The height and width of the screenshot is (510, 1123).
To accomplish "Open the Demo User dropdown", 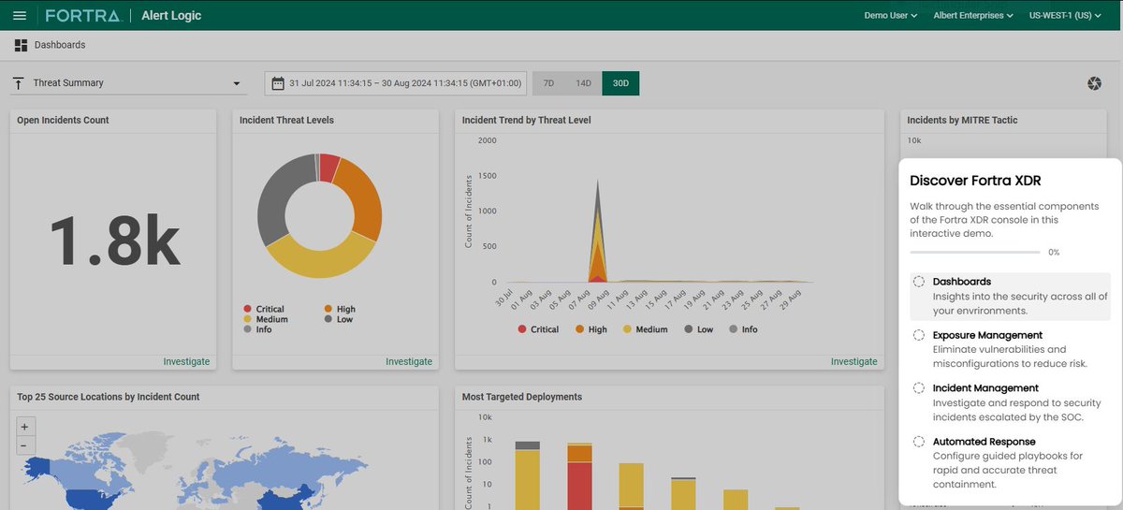I will (x=890, y=16).
